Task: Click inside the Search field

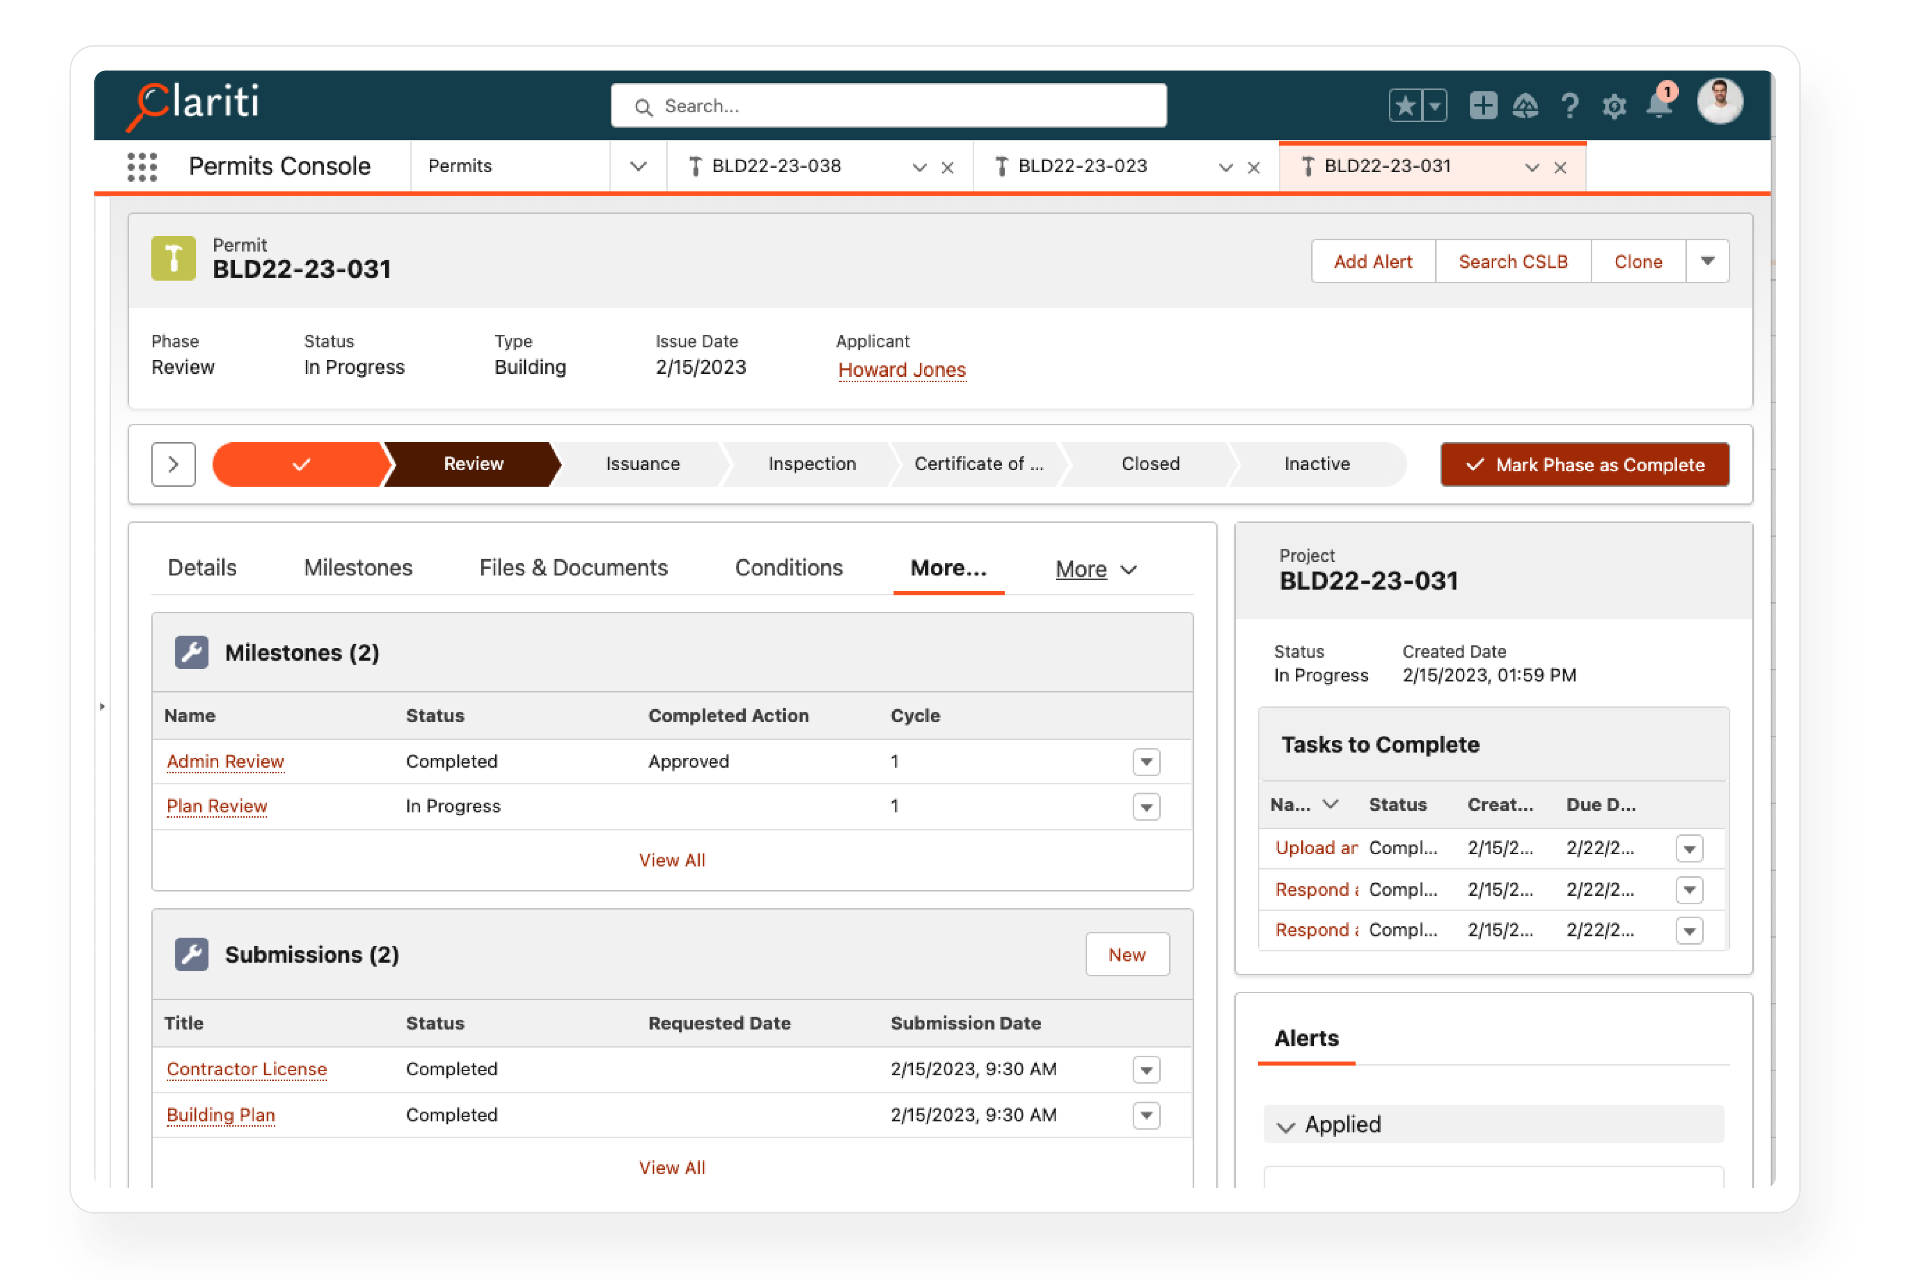Action: pyautogui.click(x=889, y=105)
